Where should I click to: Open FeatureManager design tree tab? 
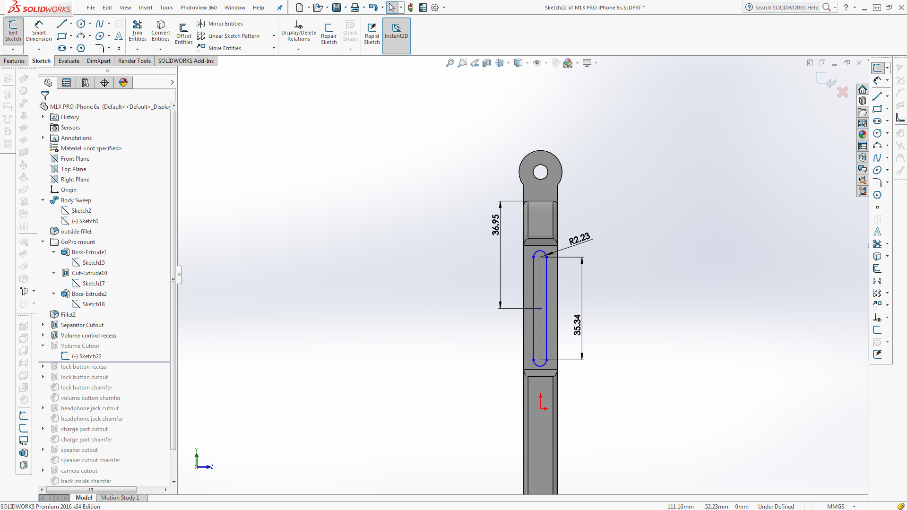(x=48, y=83)
